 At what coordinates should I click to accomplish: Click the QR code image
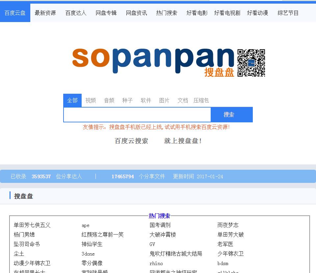pos(251,63)
